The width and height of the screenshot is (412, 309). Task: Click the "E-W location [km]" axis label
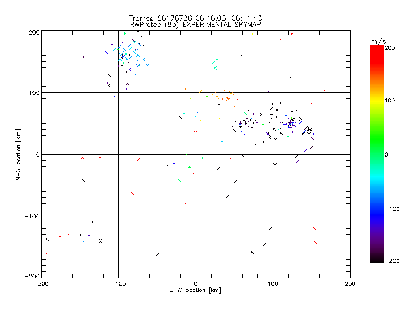pos(195,290)
